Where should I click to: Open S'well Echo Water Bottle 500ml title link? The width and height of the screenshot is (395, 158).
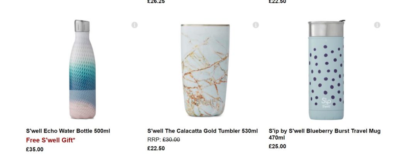68,131
